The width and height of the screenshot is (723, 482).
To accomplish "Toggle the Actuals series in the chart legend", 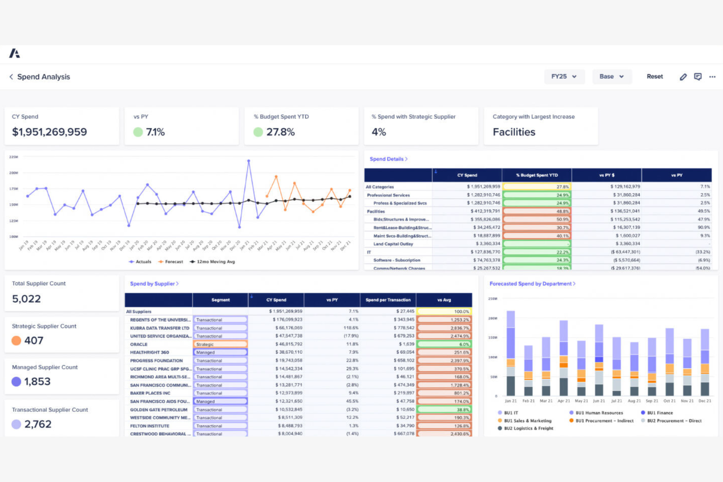I will tap(140, 262).
